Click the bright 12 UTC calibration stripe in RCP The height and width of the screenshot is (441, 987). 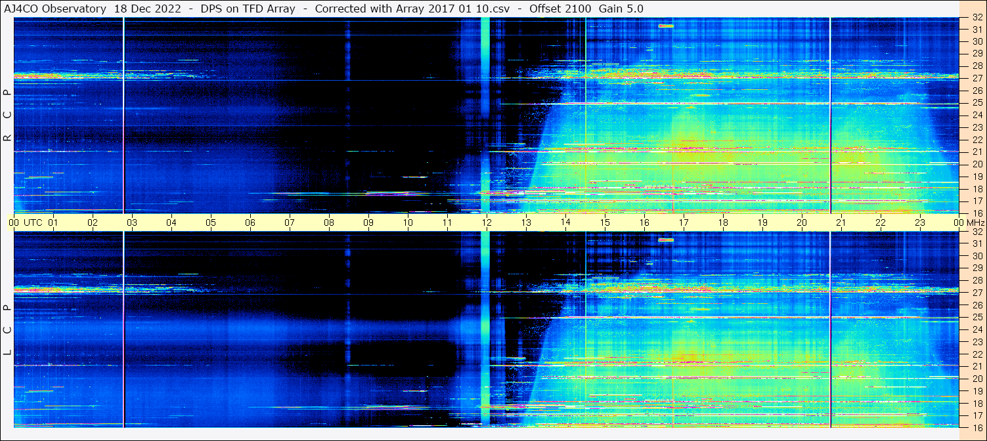pyautogui.click(x=485, y=115)
